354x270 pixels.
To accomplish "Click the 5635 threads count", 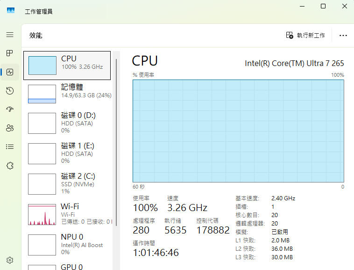I will (176, 230).
